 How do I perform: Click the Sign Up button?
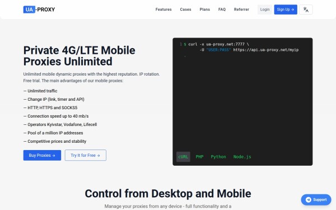[x=286, y=10]
